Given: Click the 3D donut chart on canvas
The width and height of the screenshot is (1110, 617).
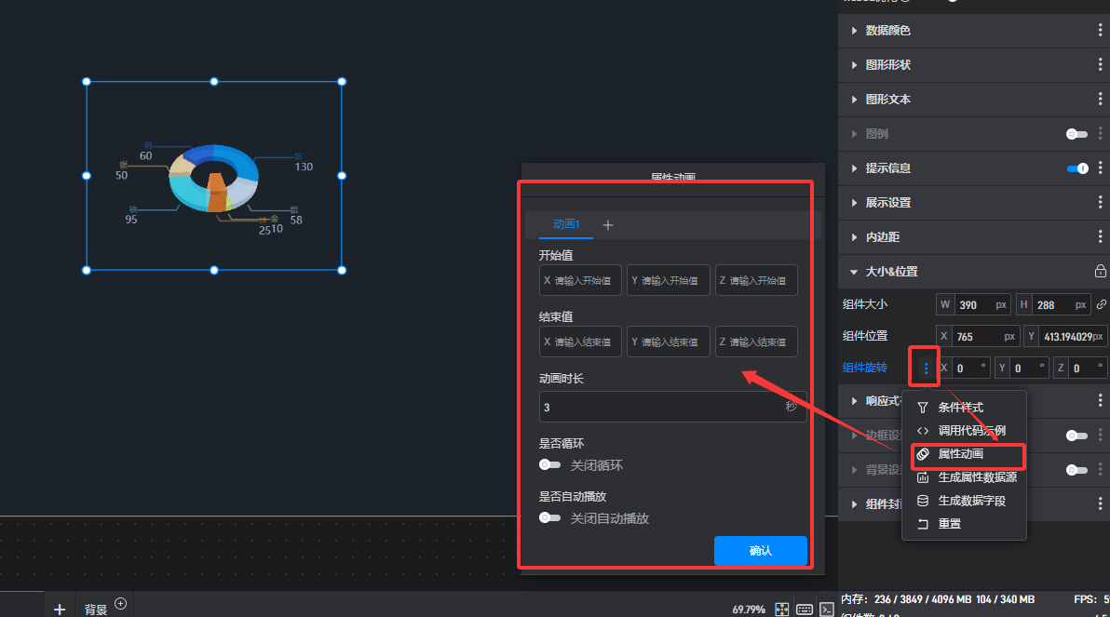Looking at the screenshot, I should coord(214,179).
